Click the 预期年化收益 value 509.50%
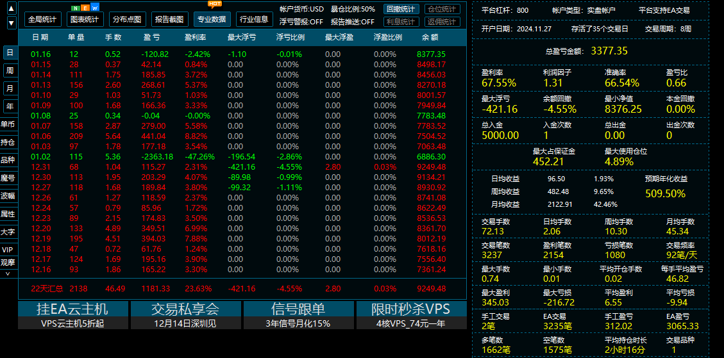 pyautogui.click(x=666, y=193)
